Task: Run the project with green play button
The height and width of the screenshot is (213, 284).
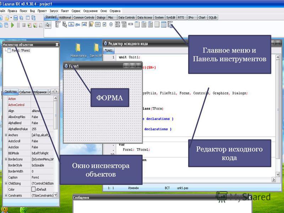Action: 12,25
